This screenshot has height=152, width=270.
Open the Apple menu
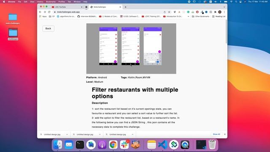point(4,2)
